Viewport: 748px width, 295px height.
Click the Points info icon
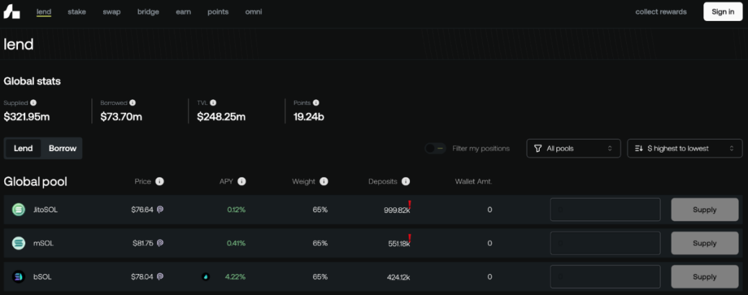point(316,103)
